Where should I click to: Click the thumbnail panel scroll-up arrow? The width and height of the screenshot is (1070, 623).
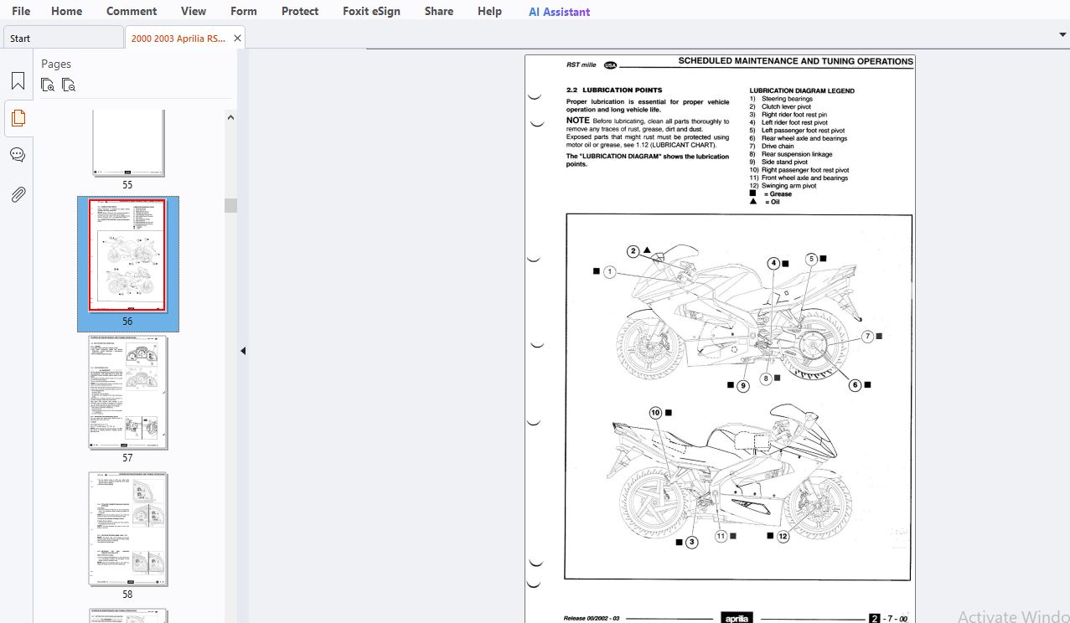tap(230, 119)
